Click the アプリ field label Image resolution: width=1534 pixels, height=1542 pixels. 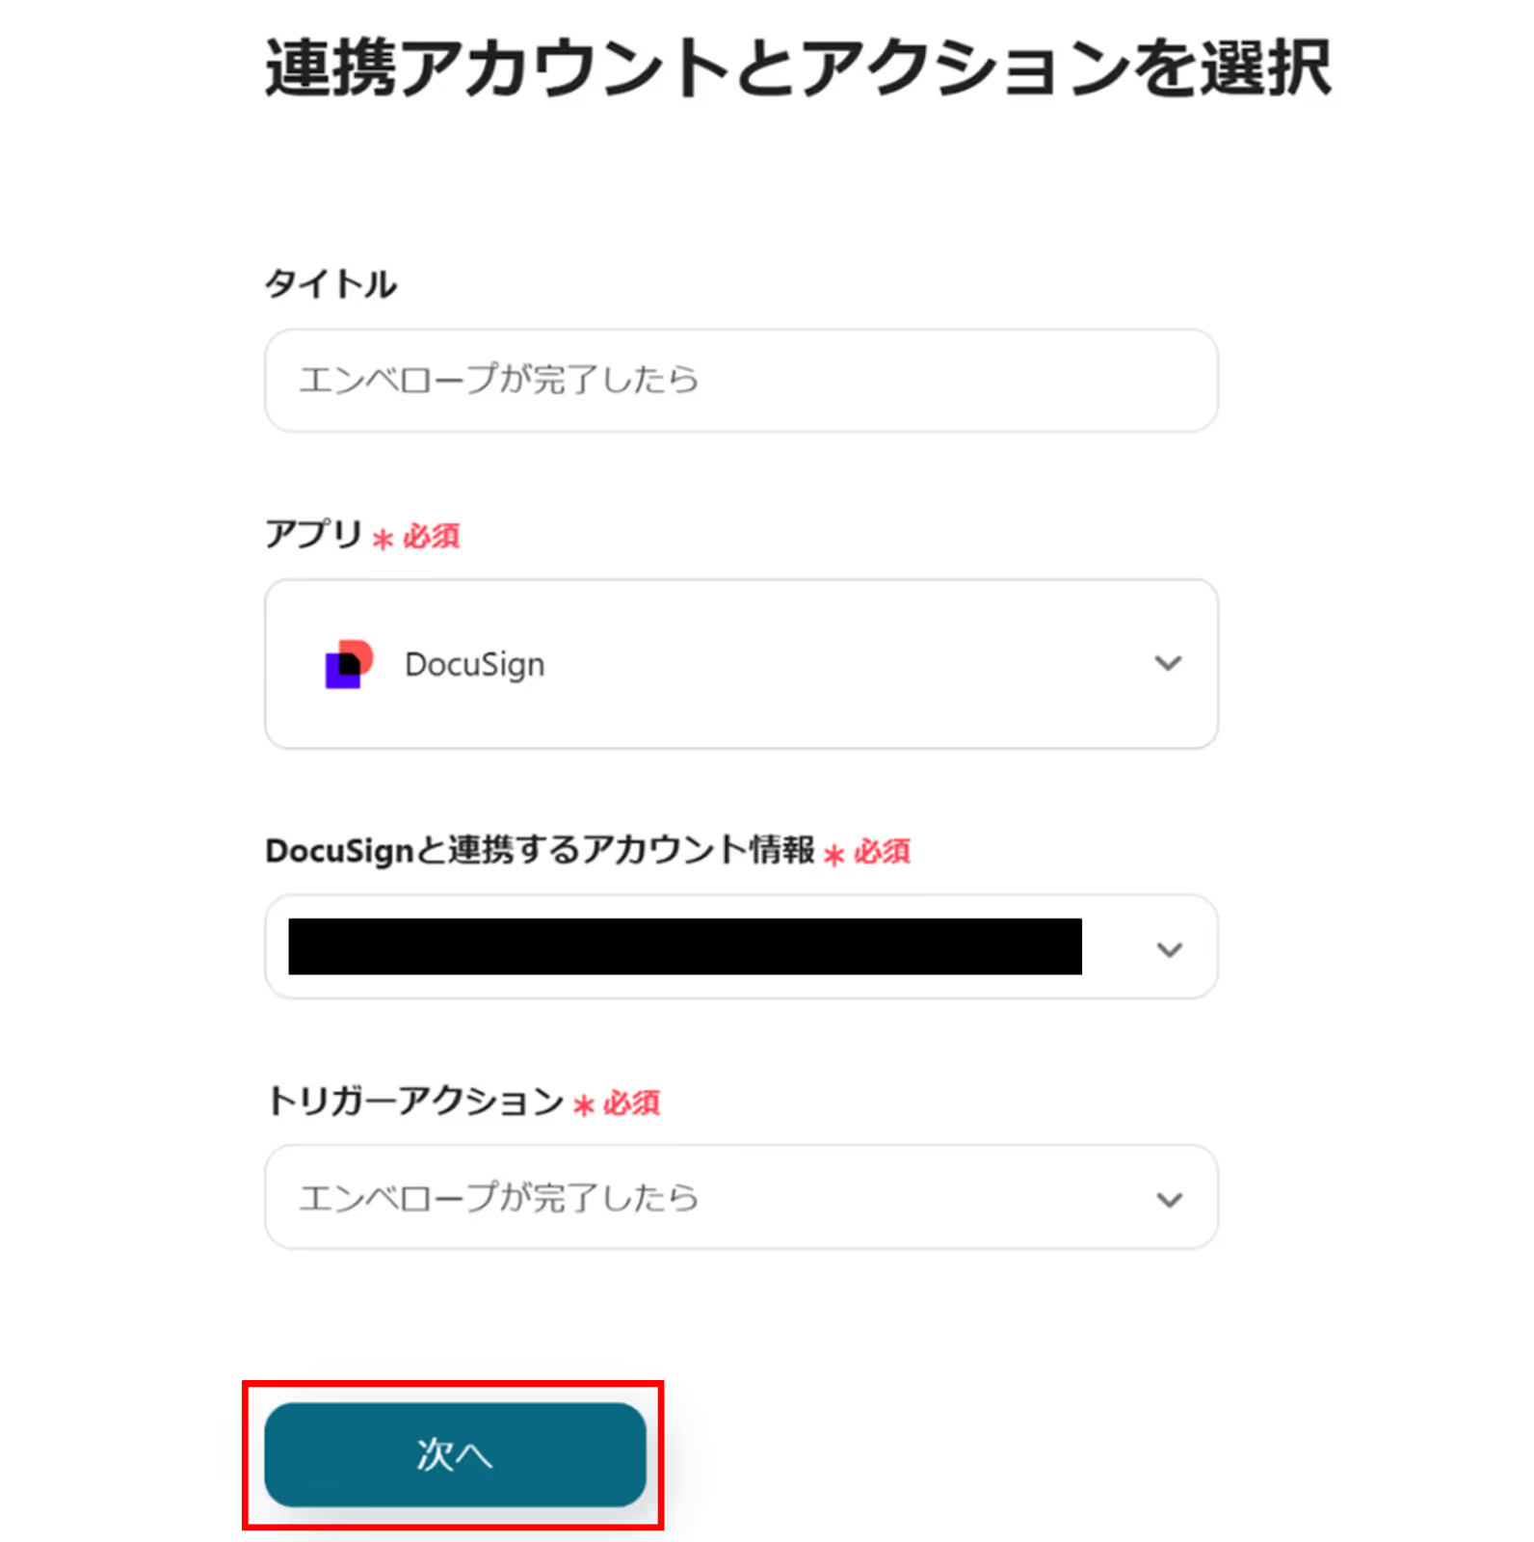pos(314,534)
